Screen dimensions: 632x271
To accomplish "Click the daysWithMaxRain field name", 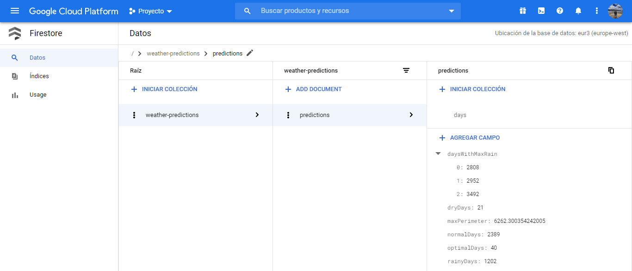I will [x=472, y=154].
